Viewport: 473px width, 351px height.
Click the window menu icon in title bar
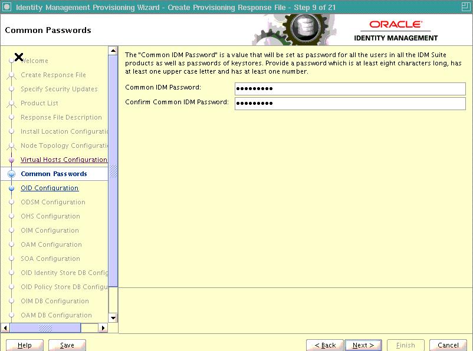[x=6, y=6]
